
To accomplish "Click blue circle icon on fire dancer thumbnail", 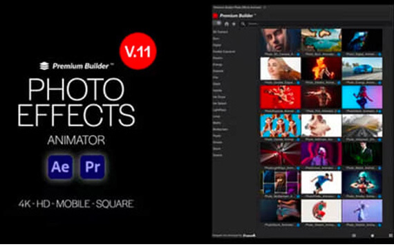I will pos(339,82).
